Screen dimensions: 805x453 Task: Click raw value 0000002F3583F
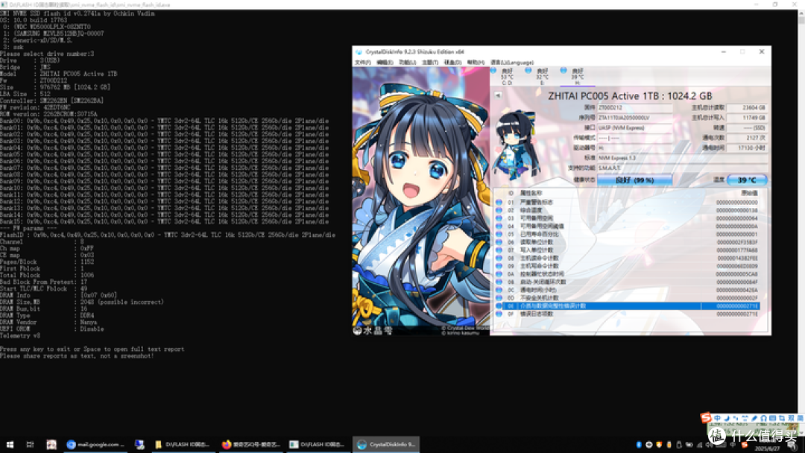737,242
